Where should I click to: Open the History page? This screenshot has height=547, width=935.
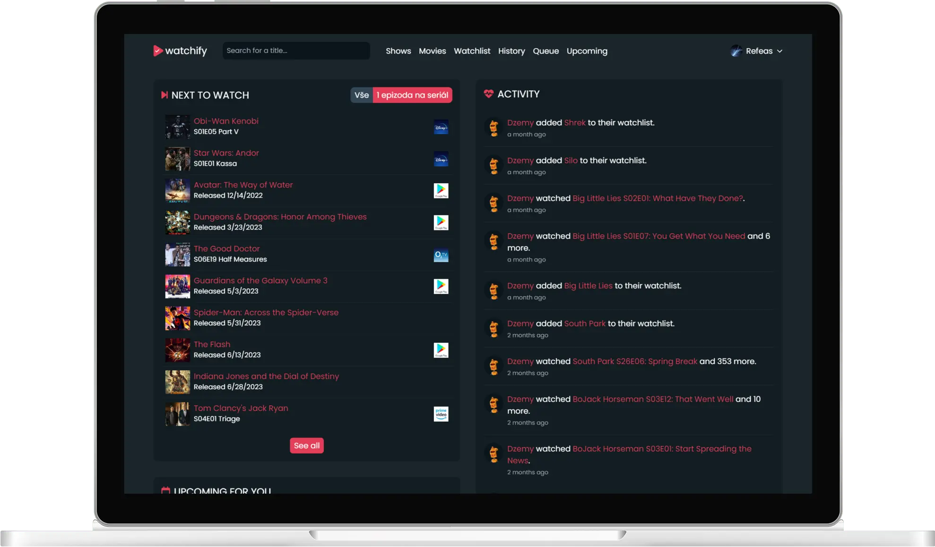point(511,51)
